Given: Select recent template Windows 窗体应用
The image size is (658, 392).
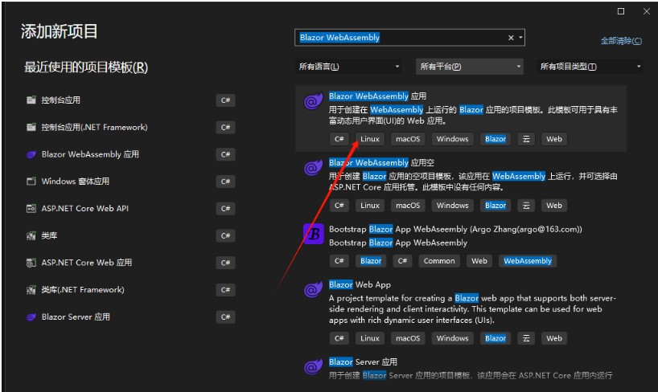Looking at the screenshot, I should pos(76,181).
